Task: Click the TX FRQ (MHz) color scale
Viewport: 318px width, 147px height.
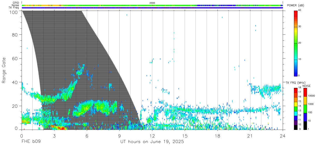Action: pyautogui.click(x=295, y=109)
